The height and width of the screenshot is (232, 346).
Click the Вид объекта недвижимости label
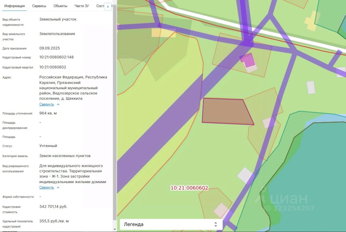[x=13, y=22]
